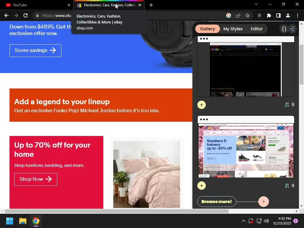Open the Windows Start menu

(9, 221)
